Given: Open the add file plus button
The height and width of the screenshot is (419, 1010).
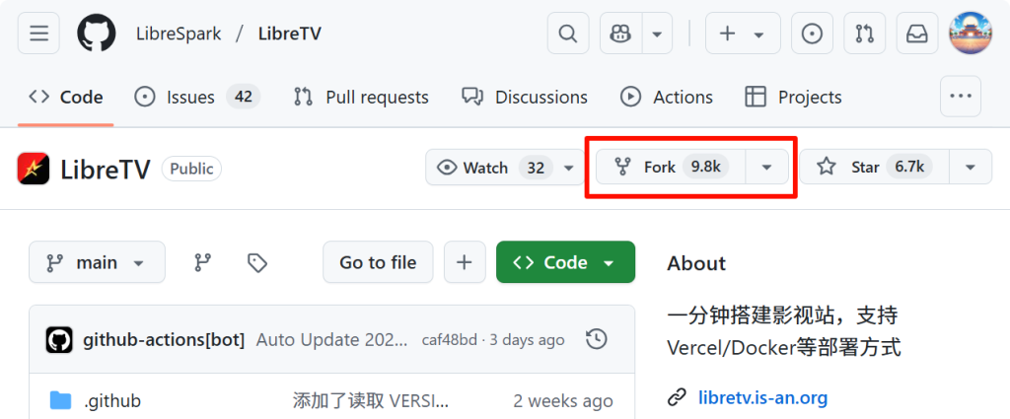Looking at the screenshot, I should 465,262.
